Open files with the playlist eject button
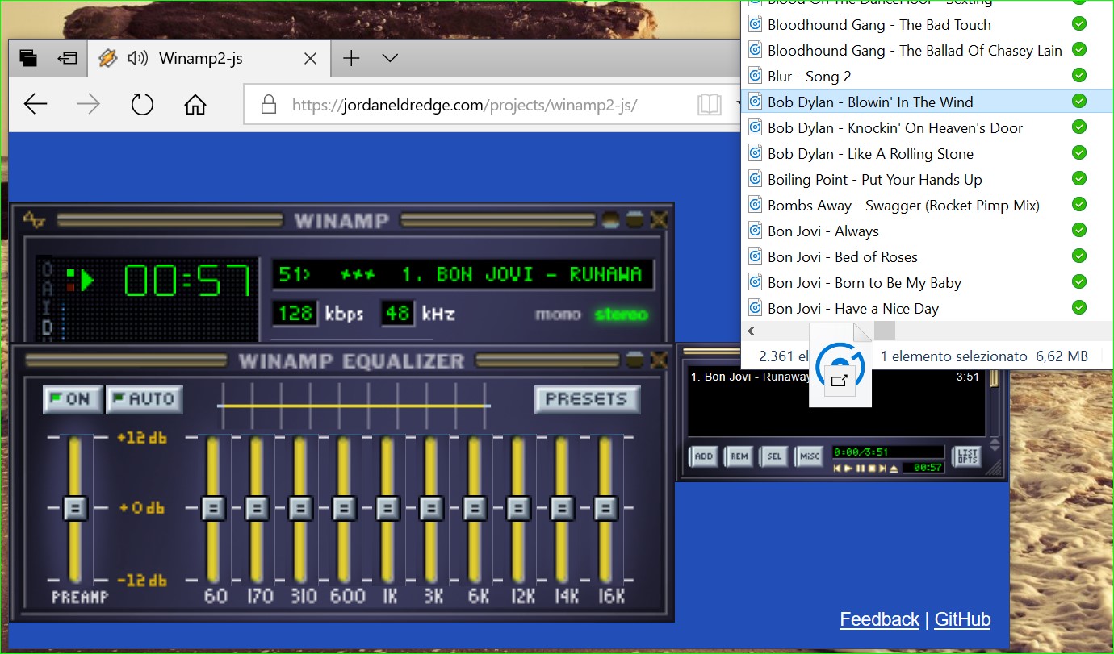 894,469
